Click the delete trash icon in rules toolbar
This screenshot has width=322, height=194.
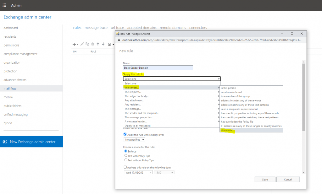pos(93,44)
